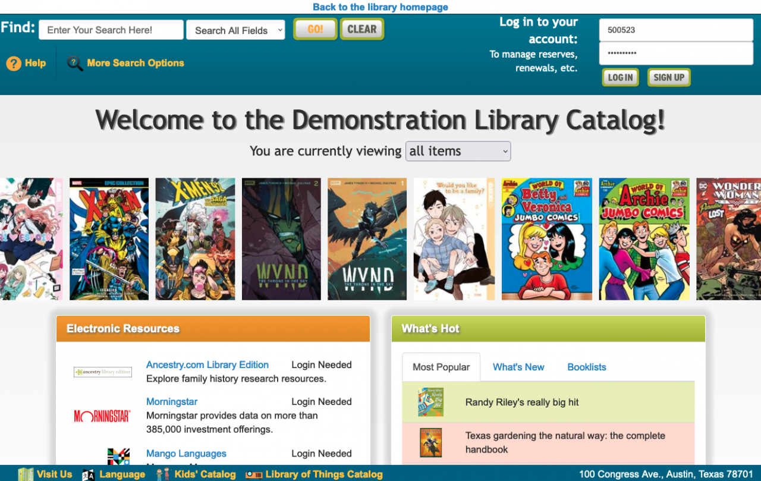Select the Most Popular tab

click(441, 367)
